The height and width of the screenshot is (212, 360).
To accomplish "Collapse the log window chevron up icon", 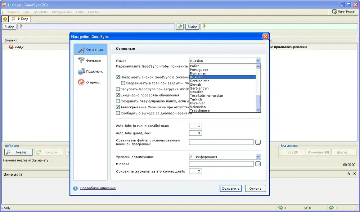I will click(348, 174).
